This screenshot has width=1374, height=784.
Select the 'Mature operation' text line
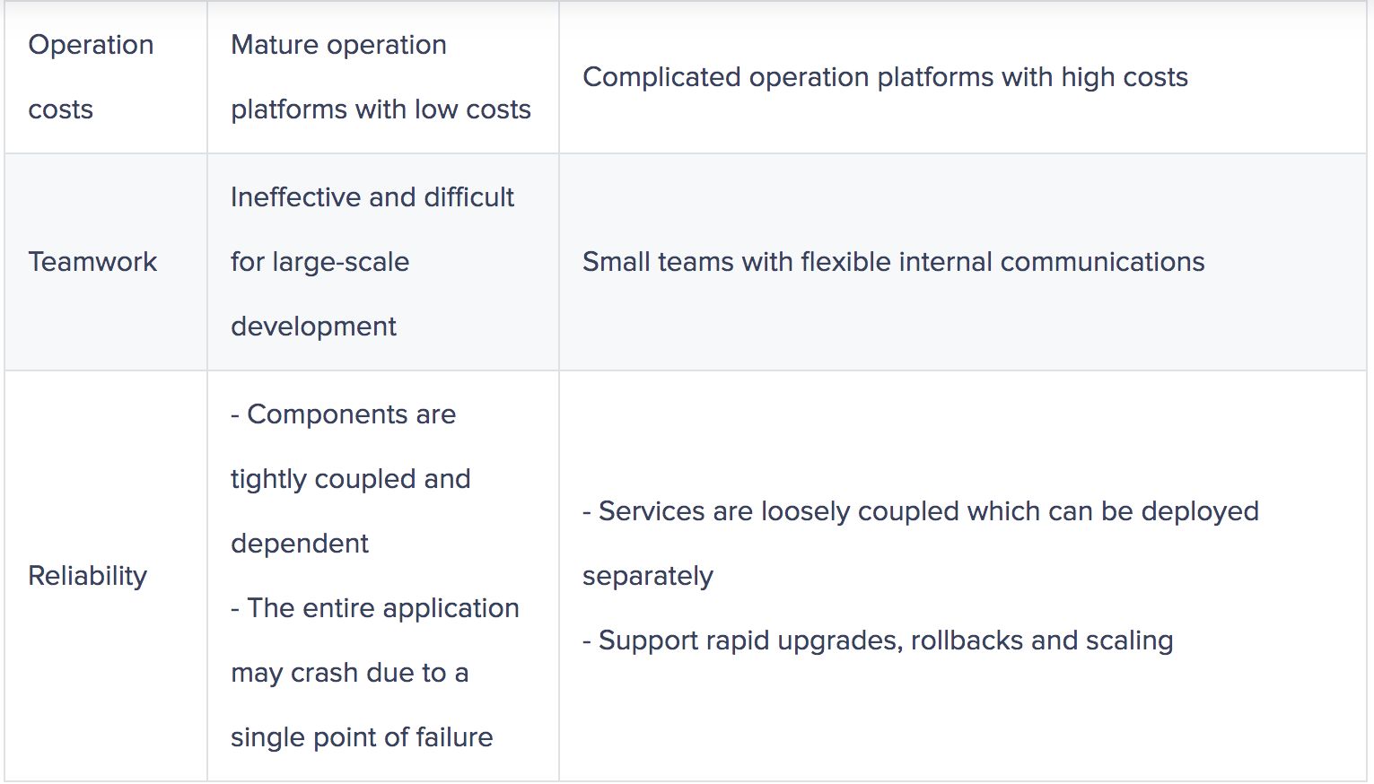coord(338,45)
